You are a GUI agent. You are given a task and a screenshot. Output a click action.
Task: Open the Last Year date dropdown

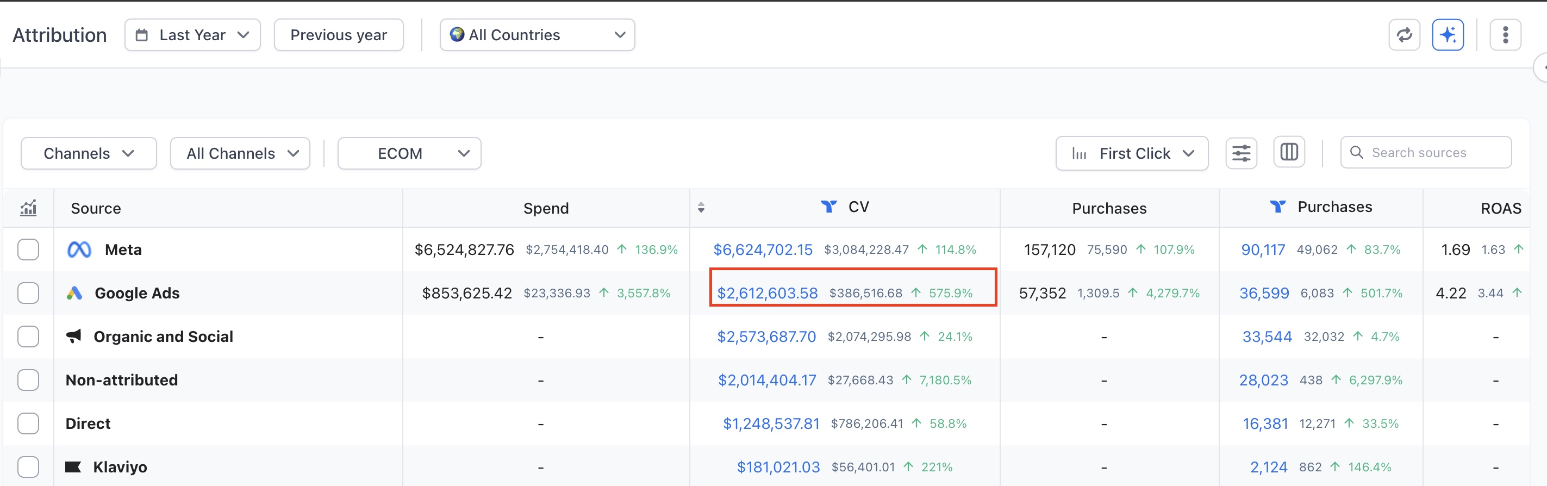pos(193,35)
